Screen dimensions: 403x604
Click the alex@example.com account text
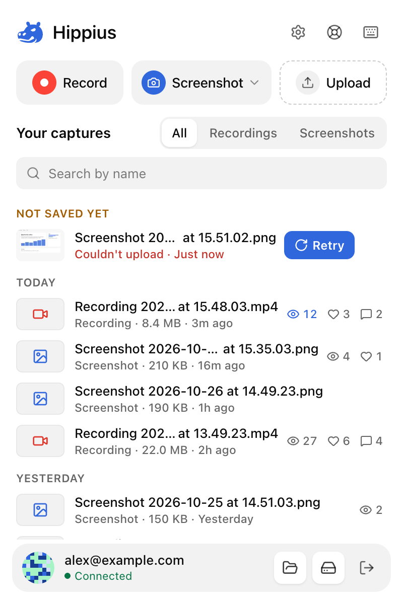124,560
